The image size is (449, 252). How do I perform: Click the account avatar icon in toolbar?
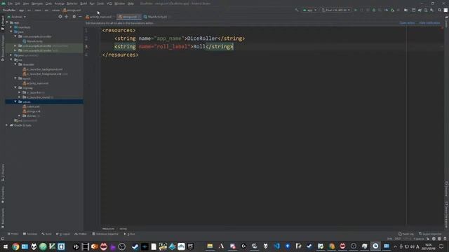pyautogui.click(x=445, y=10)
